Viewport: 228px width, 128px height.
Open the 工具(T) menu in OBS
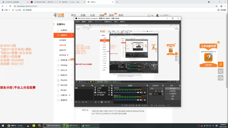116,22
